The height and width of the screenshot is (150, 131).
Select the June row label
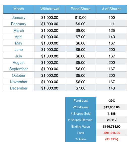coord(19,50)
